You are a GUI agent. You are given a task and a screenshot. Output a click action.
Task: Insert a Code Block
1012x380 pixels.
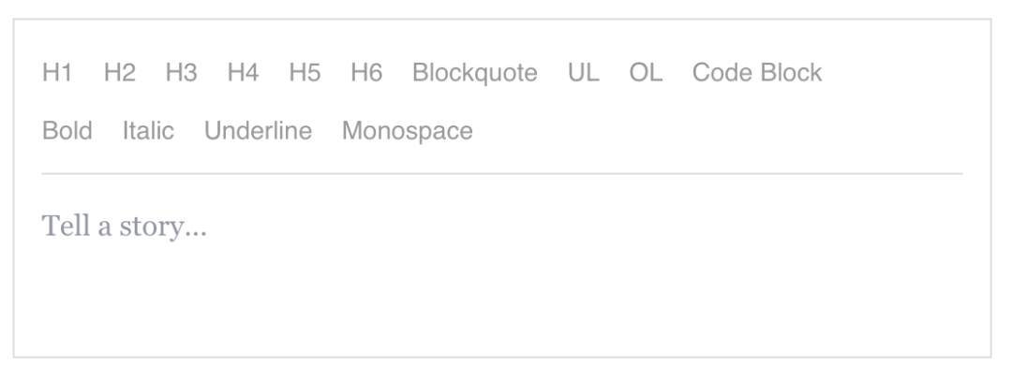click(x=757, y=73)
